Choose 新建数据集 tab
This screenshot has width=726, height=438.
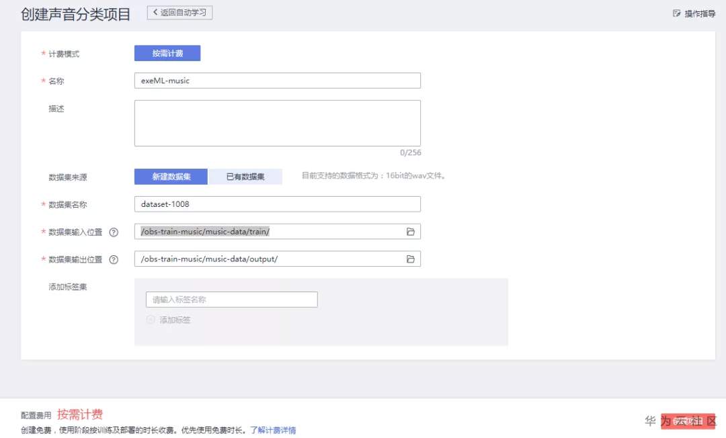171,177
